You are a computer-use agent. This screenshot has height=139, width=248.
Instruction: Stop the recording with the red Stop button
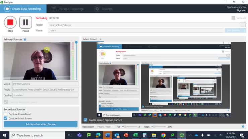pos(10,23)
